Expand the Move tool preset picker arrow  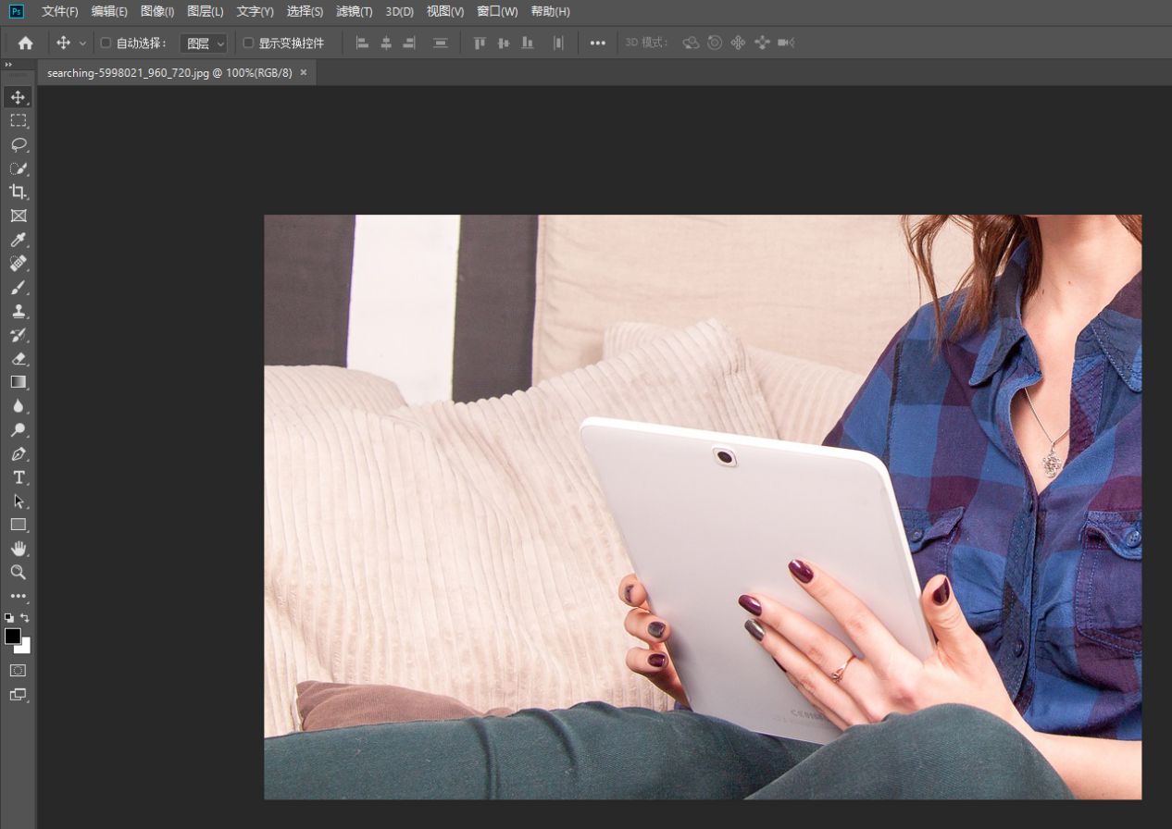(x=82, y=43)
